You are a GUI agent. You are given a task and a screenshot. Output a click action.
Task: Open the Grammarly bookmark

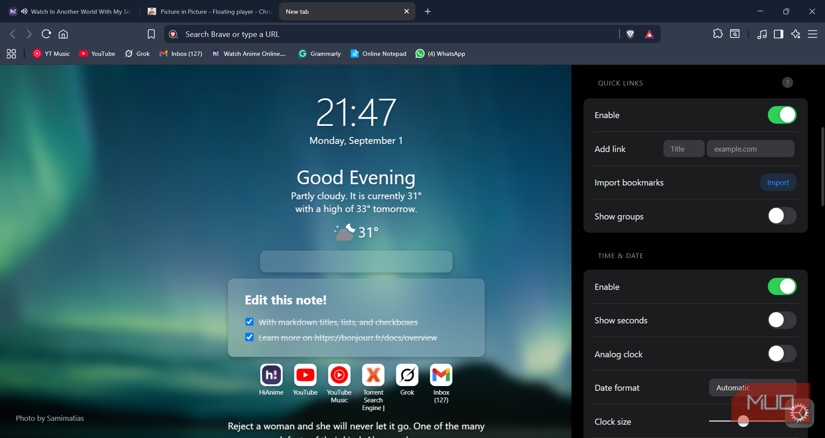coord(320,54)
